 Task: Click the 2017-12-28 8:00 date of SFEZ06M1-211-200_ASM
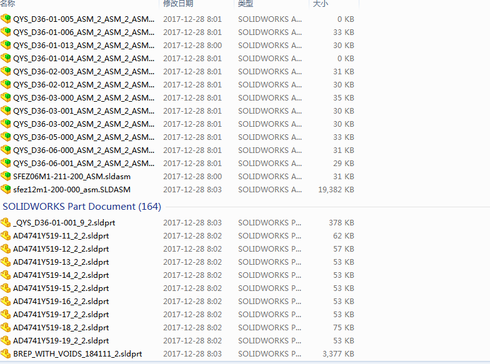[x=192, y=176]
